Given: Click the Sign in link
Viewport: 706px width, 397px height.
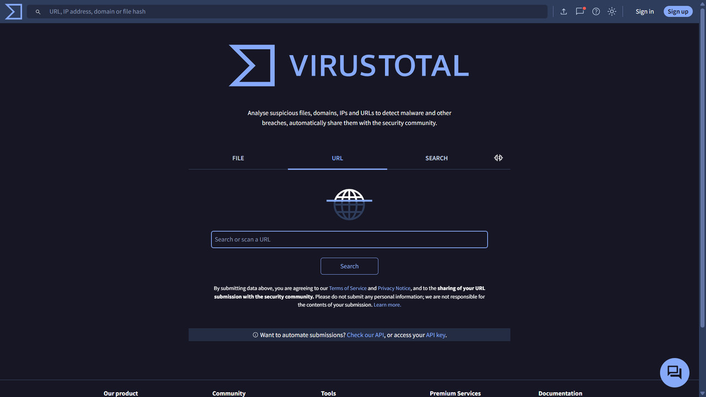Looking at the screenshot, I should 645,12.
